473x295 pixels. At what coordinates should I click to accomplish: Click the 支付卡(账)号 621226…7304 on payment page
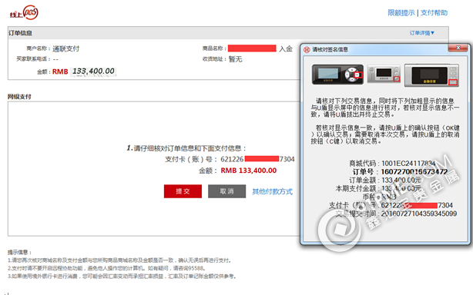tap(257, 159)
